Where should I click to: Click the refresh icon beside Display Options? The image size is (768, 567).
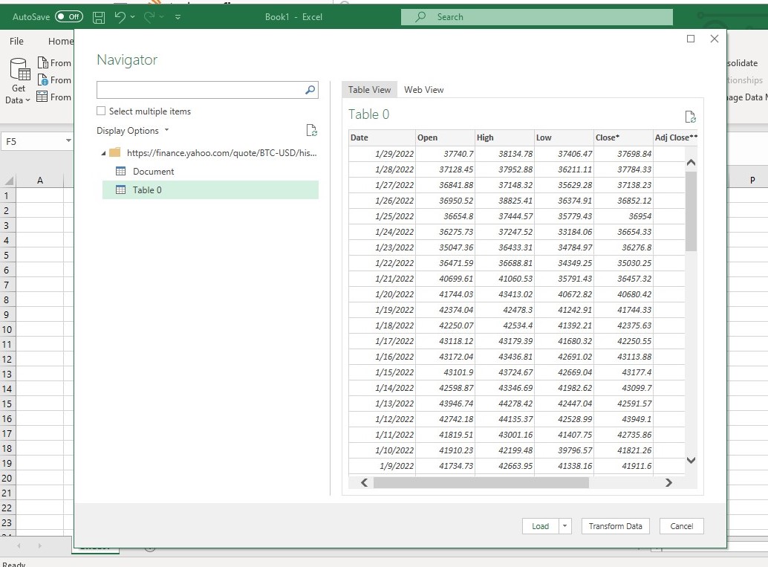(x=311, y=130)
